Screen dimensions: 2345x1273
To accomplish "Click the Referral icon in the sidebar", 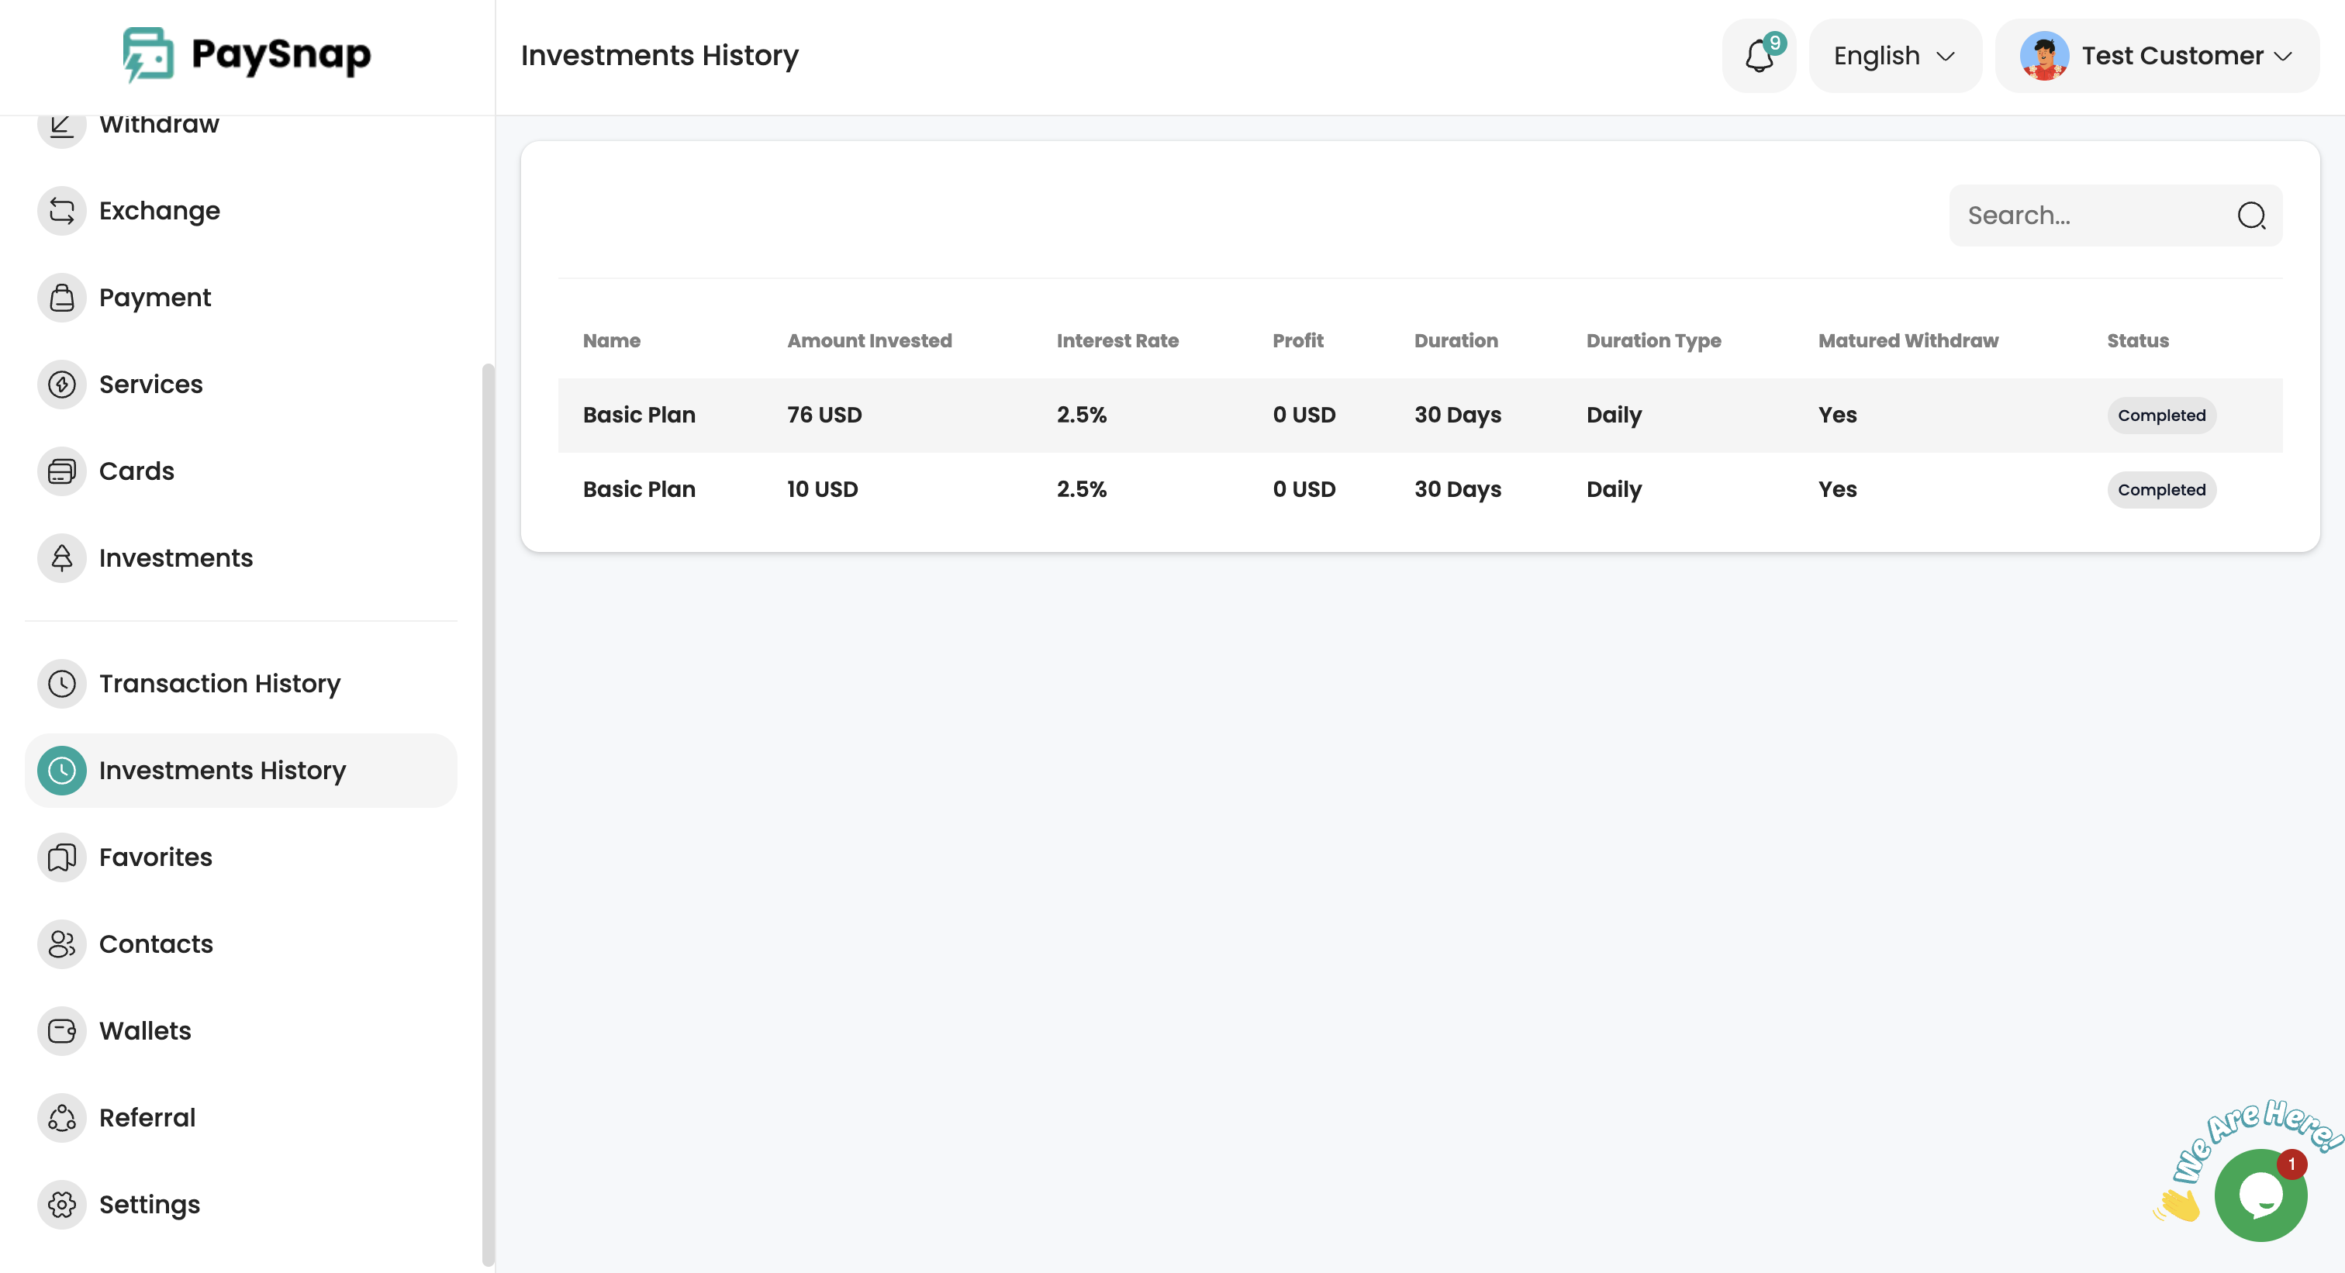I will point(61,1117).
